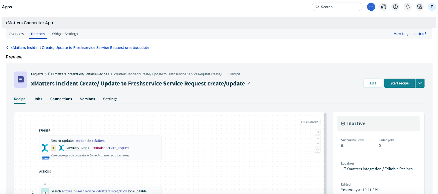Image resolution: width=438 pixels, height=194 pixels.
Task: Click the pencil icon to rename recipe
Action: coord(249,83)
